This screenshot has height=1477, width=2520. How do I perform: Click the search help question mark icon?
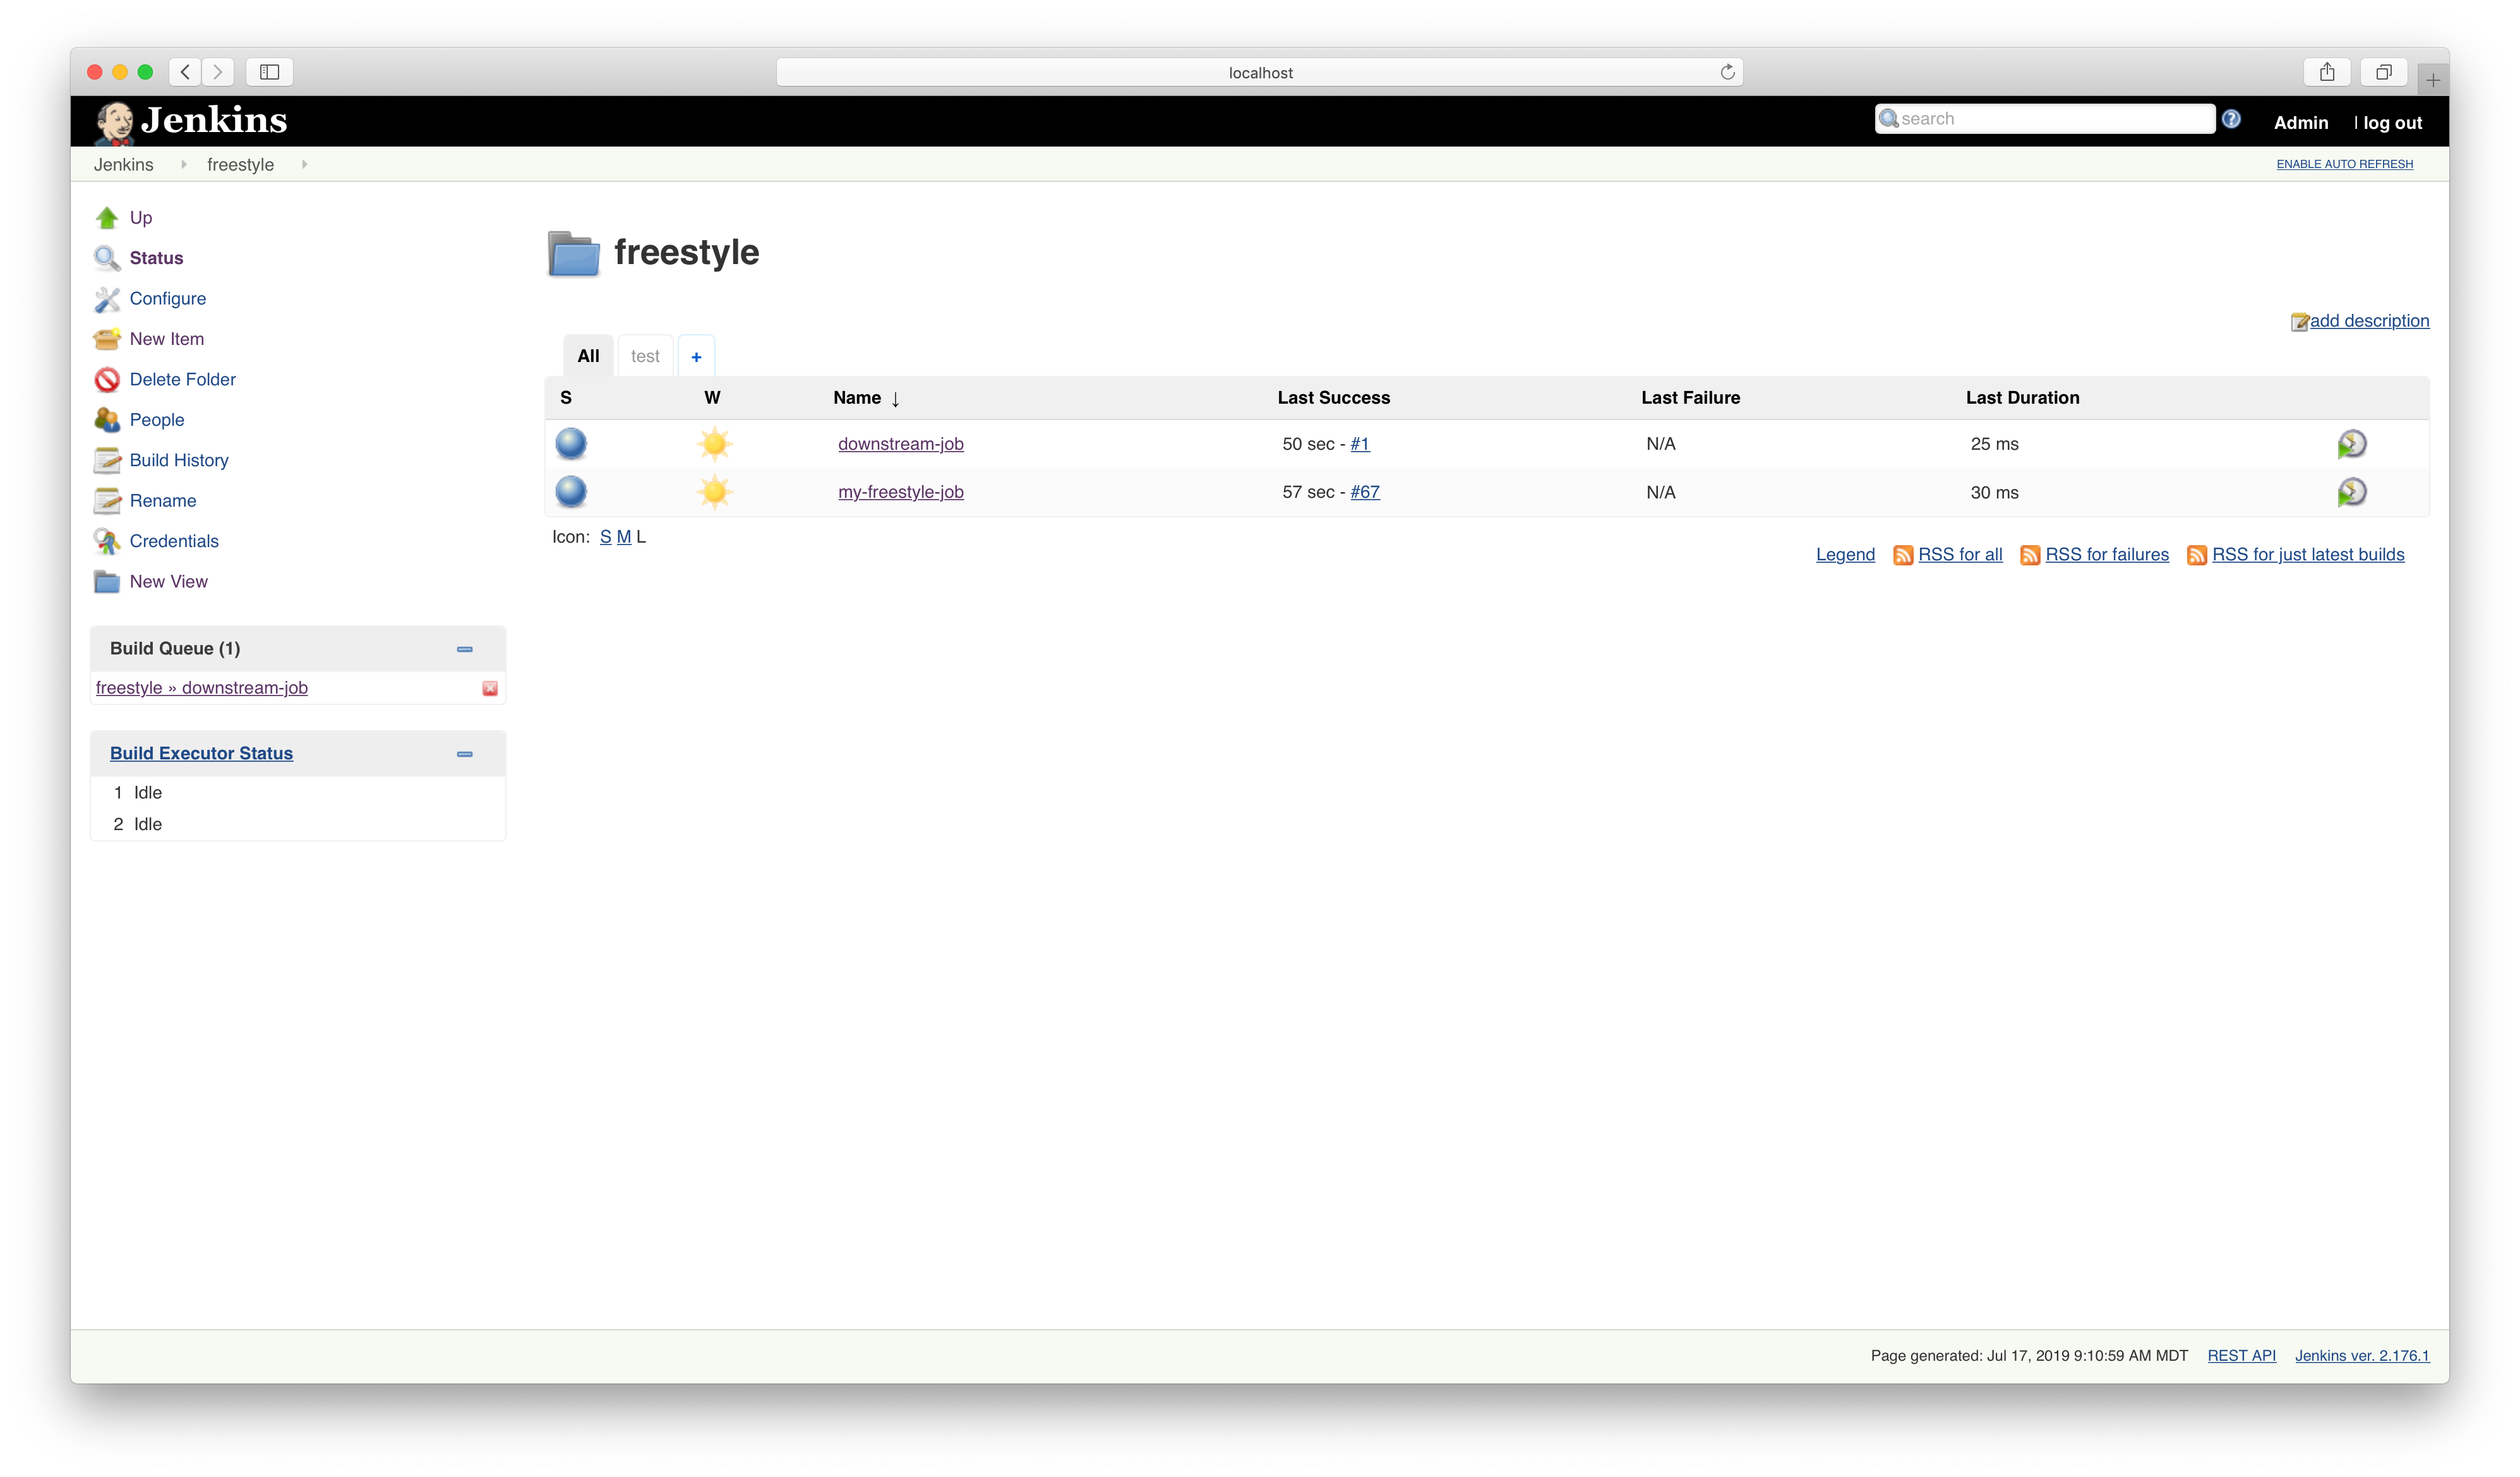pos(2231,119)
